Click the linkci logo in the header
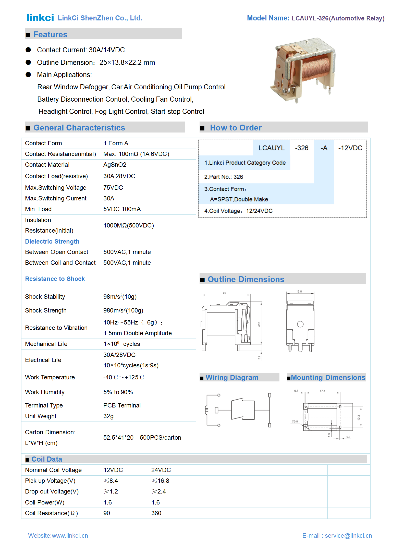This screenshot has width=405, height=553. click(x=40, y=18)
